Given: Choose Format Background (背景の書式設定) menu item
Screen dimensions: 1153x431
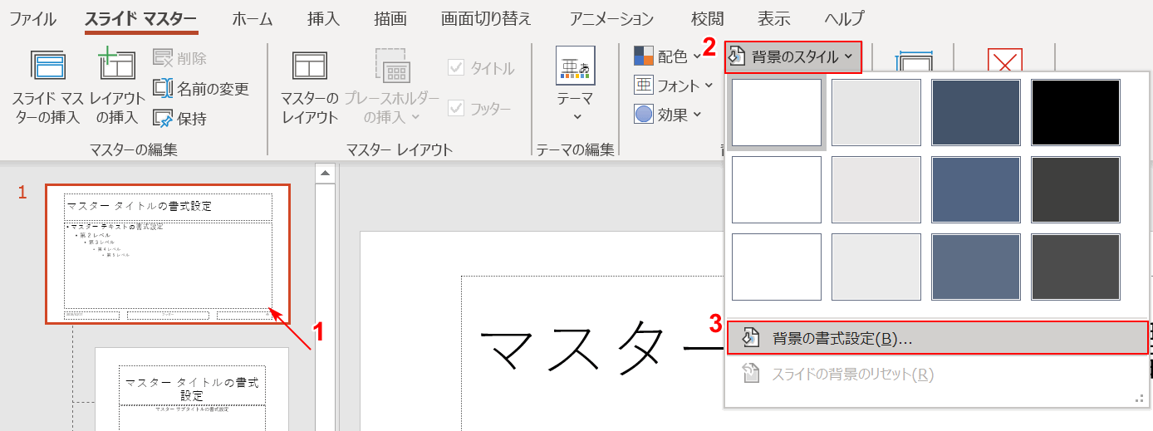Looking at the screenshot, I should tap(937, 338).
